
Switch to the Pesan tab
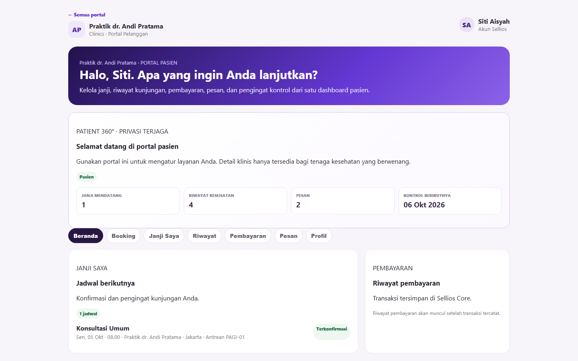(x=289, y=236)
